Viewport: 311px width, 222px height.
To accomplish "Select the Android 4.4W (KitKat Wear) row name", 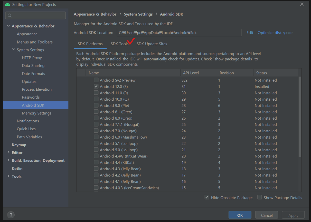I will point(124,156).
